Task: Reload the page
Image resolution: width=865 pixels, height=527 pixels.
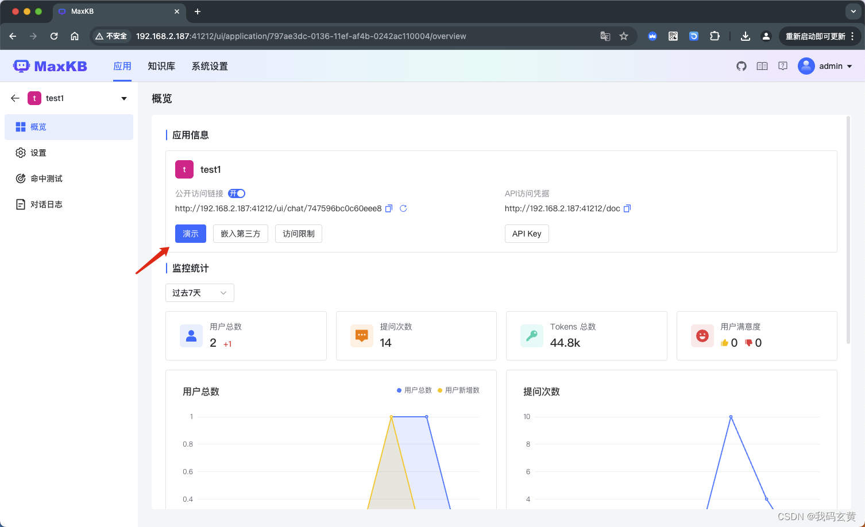Action: click(54, 36)
